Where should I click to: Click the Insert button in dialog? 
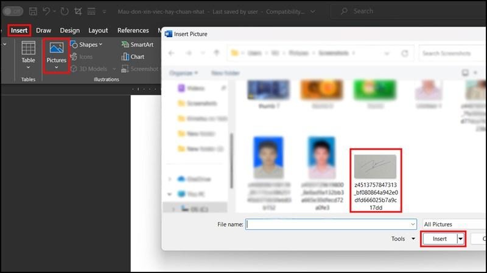pos(440,239)
